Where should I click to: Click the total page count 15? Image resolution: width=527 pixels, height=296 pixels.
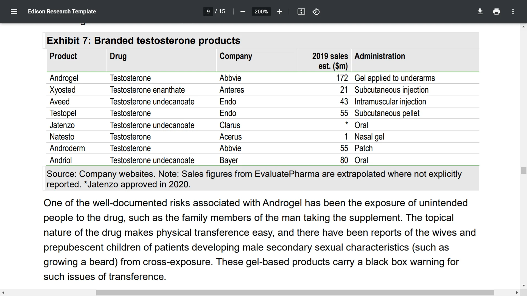pos(222,12)
